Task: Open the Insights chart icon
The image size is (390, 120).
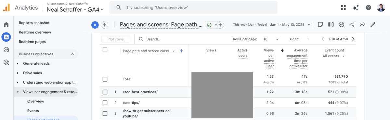Action: click(x=341, y=24)
